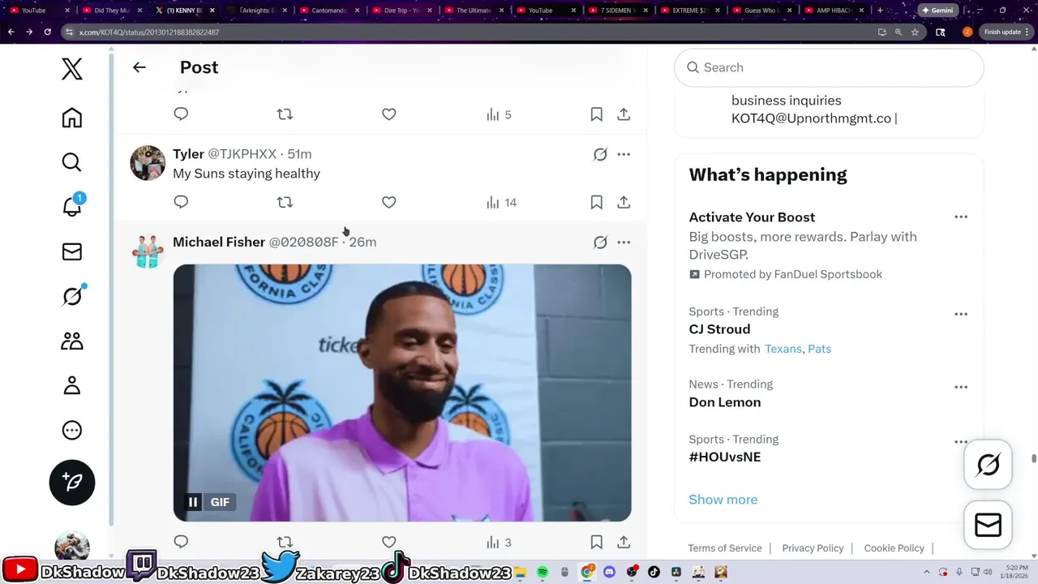Open floating Messages drawer button
This screenshot has height=584, width=1038.
[x=988, y=525]
